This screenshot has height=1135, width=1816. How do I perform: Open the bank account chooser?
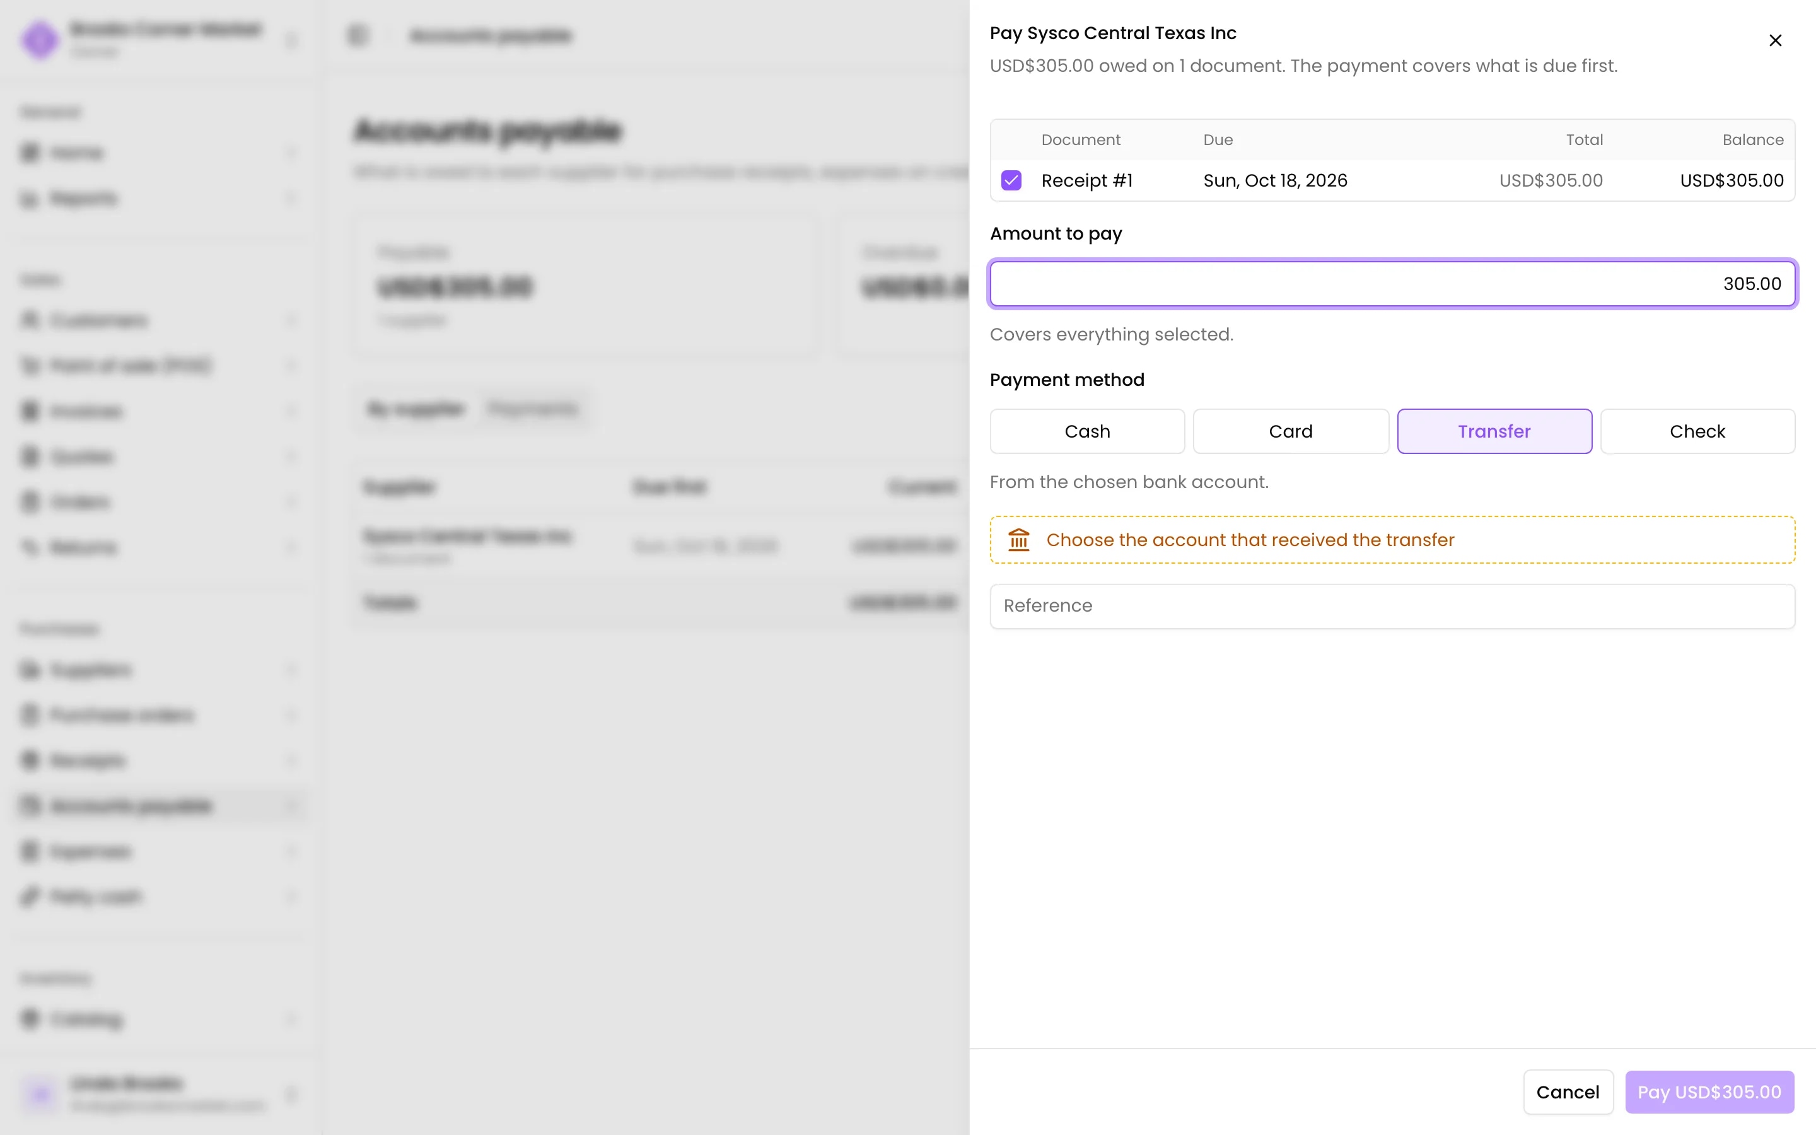pos(1392,540)
